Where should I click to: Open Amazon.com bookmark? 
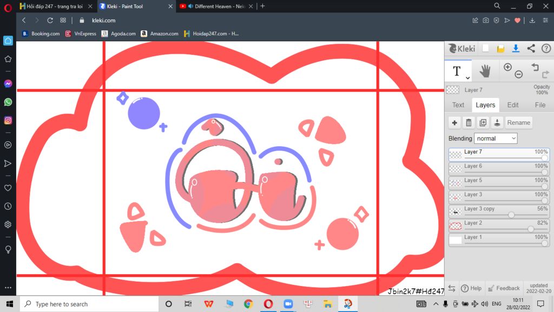pos(160,34)
